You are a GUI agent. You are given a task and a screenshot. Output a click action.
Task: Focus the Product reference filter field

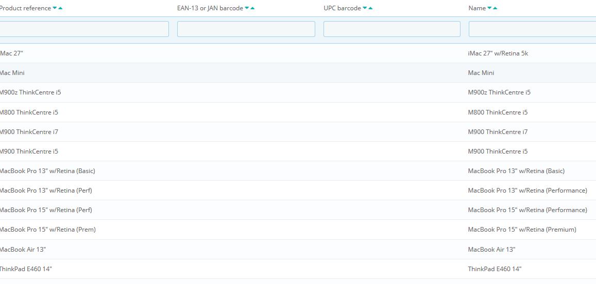83,29
